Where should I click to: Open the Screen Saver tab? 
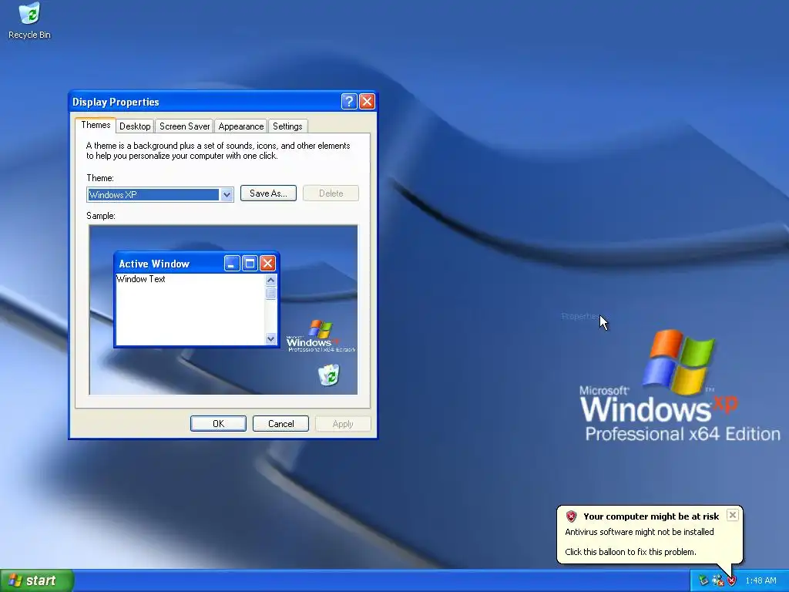[184, 126]
